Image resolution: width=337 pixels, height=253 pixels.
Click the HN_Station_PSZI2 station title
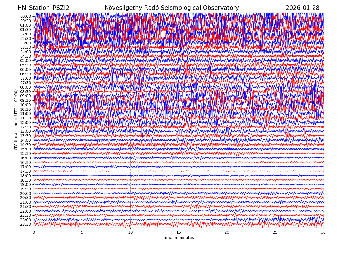click(43, 8)
